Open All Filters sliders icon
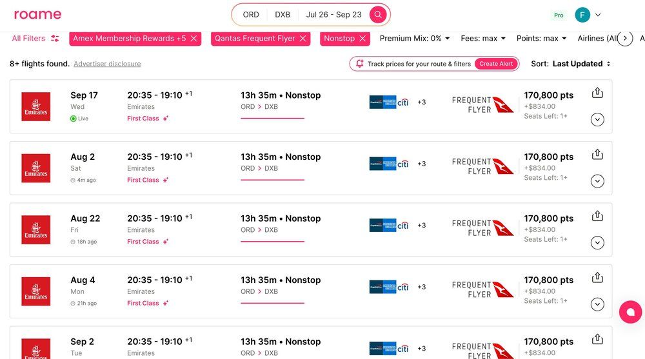 point(55,39)
